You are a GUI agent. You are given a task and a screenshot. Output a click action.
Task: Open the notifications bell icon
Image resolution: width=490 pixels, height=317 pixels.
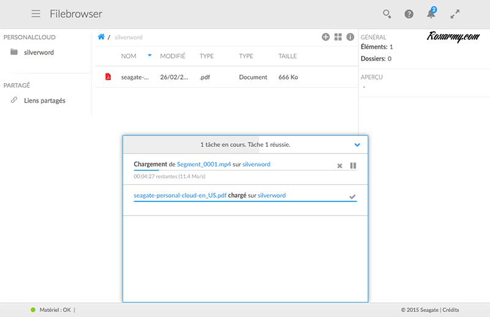click(431, 13)
